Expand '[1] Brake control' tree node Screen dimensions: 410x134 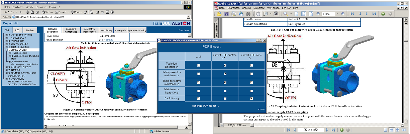coord(9,53)
